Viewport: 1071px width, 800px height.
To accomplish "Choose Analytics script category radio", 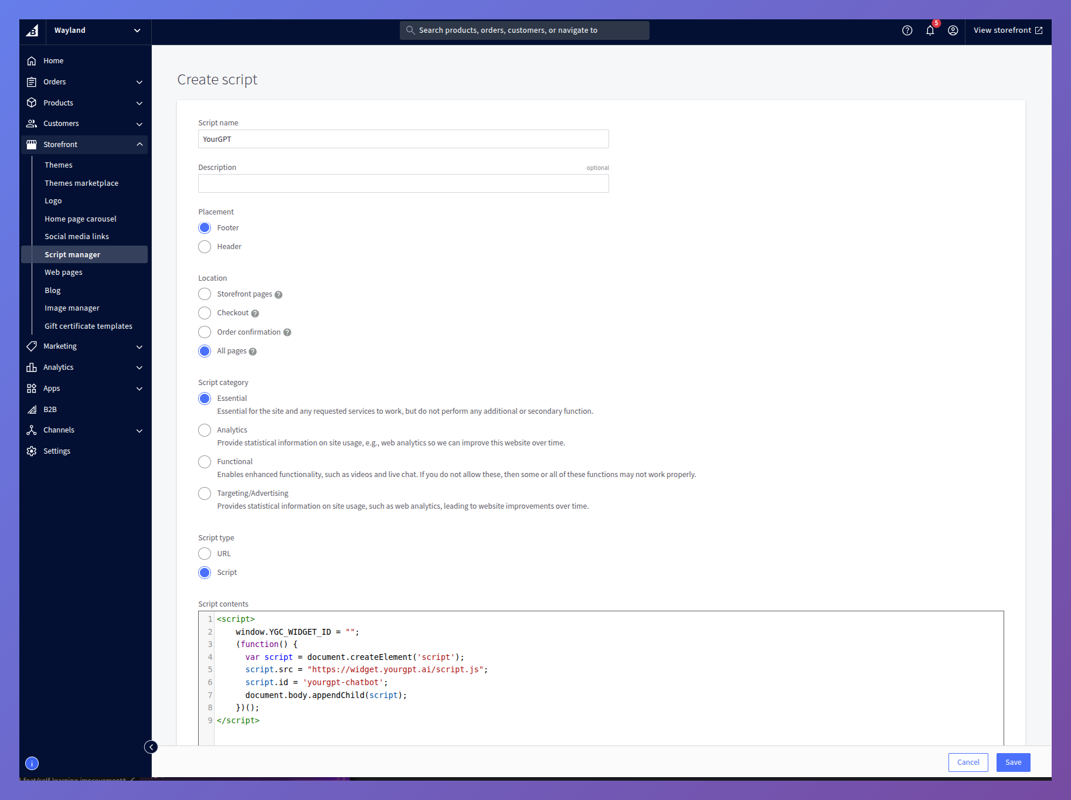I will pyautogui.click(x=205, y=430).
